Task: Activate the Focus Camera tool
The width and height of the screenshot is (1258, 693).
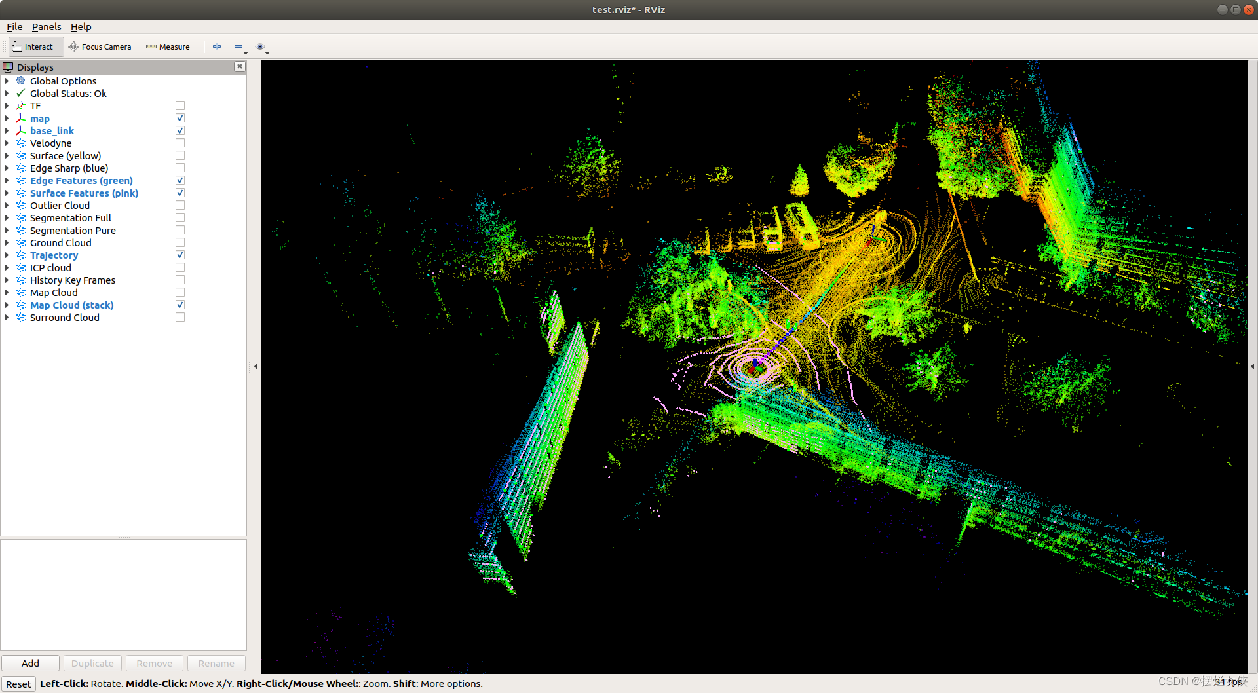Action: tap(100, 47)
